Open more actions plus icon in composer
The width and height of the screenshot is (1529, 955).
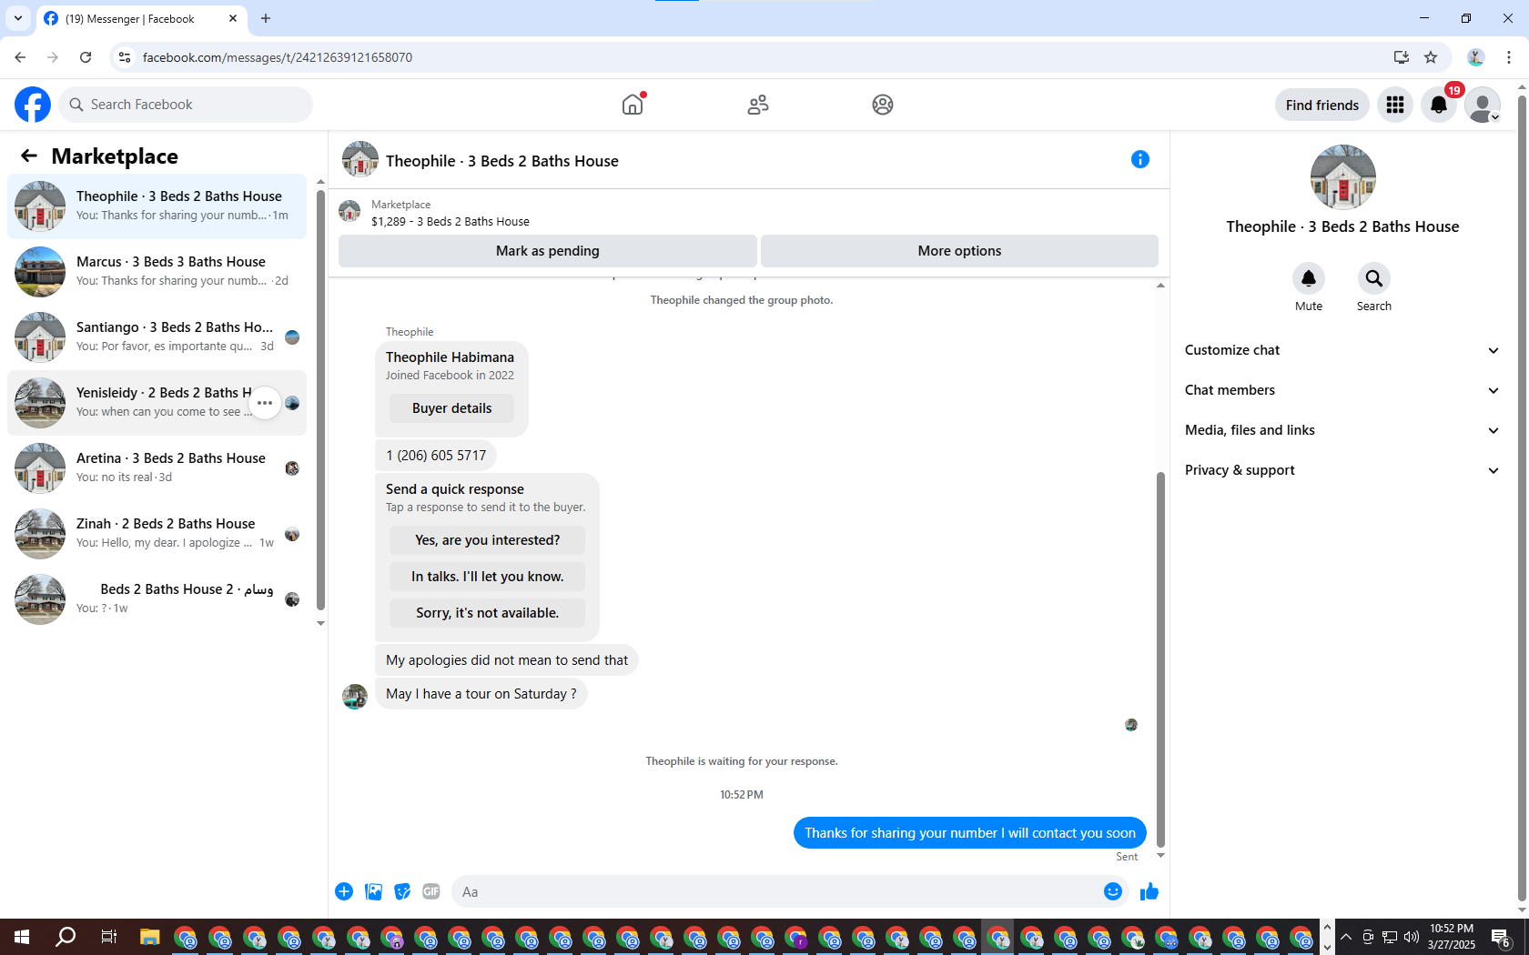(344, 891)
